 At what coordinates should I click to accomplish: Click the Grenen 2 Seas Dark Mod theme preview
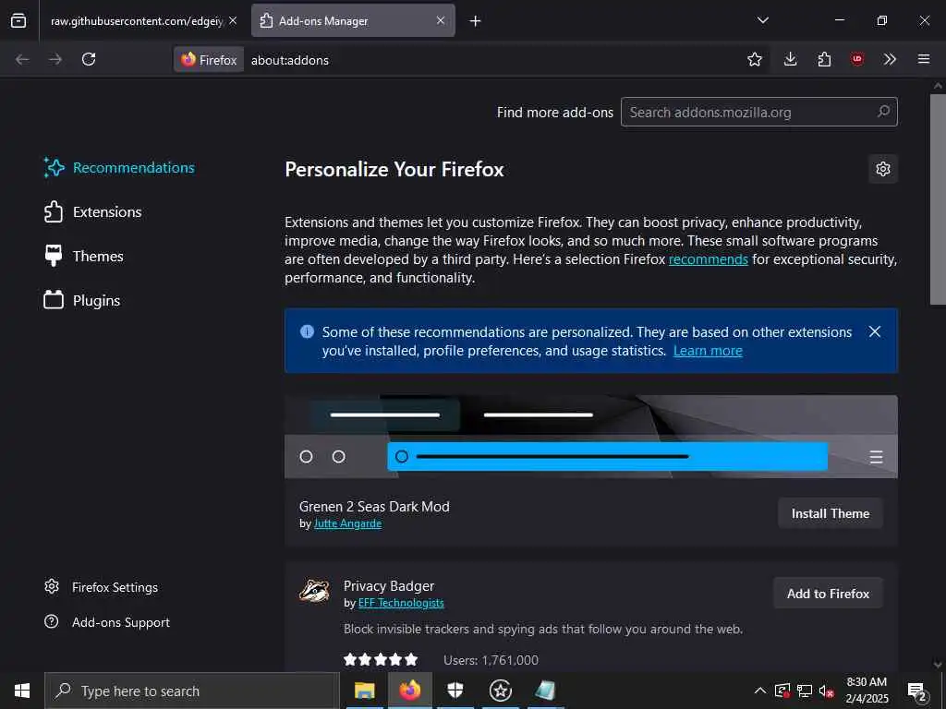point(591,437)
